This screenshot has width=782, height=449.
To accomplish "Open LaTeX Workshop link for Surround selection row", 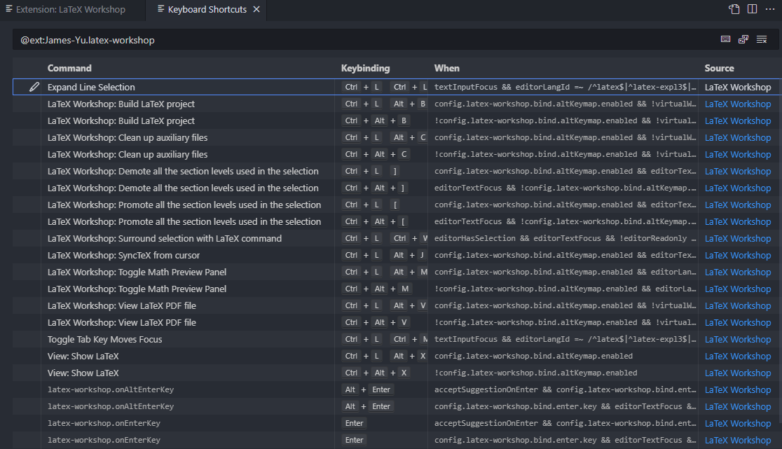I will tap(738, 238).
